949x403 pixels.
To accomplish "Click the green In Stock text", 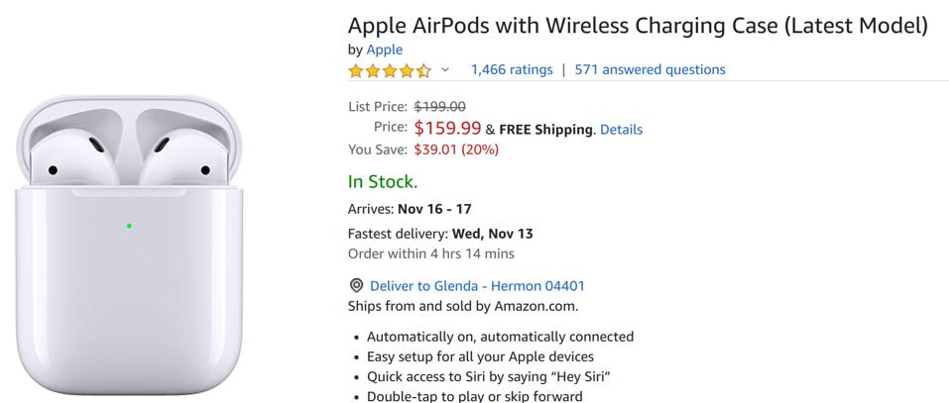I will coord(383,181).
